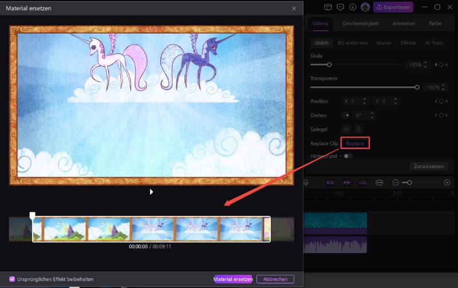Viewport: 458px width, 288px height.
Task: Adjust the timeline zoom slider
Action: click(409, 183)
